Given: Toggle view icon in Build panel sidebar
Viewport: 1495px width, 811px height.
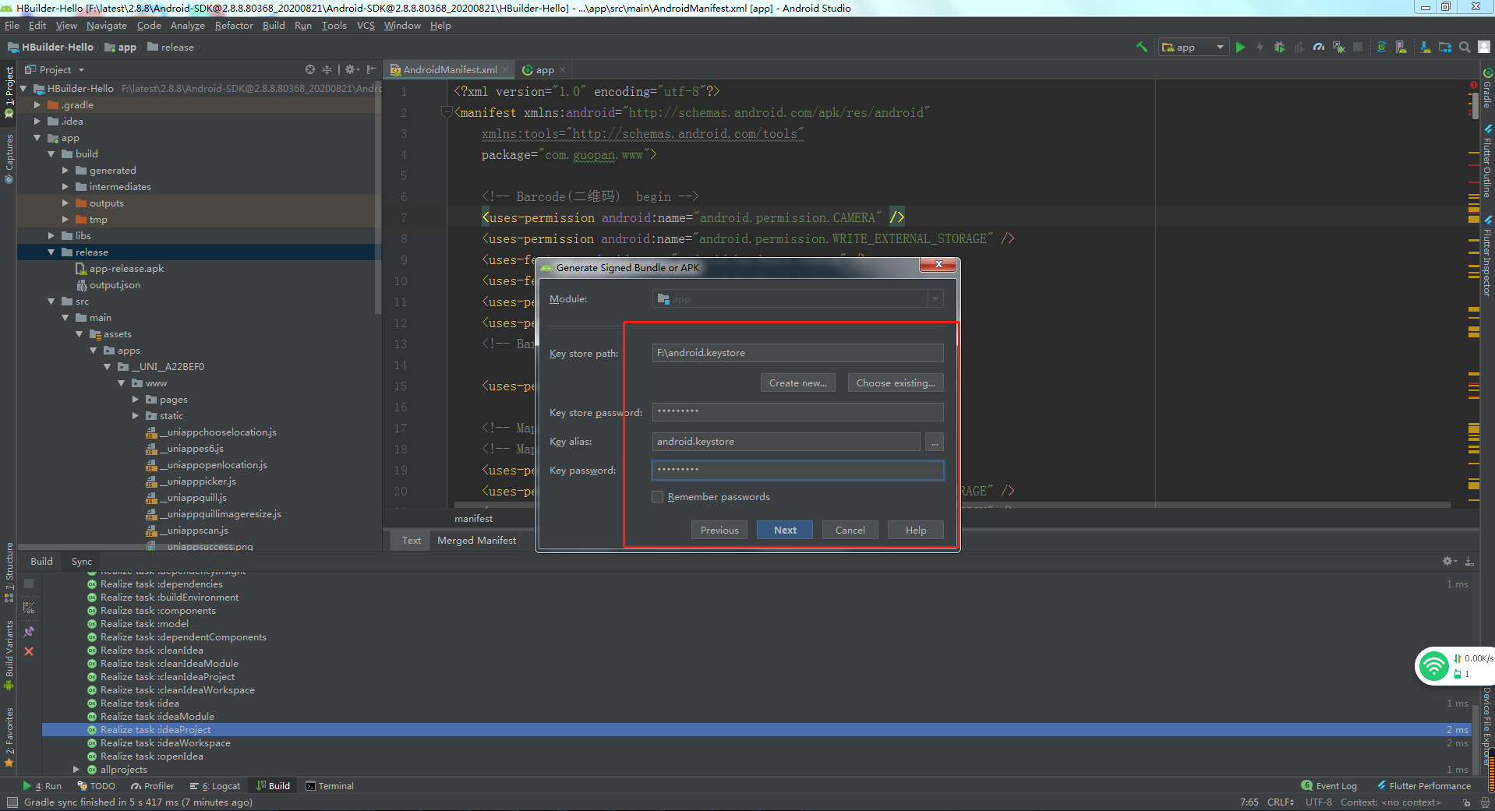Looking at the screenshot, I should [29, 607].
